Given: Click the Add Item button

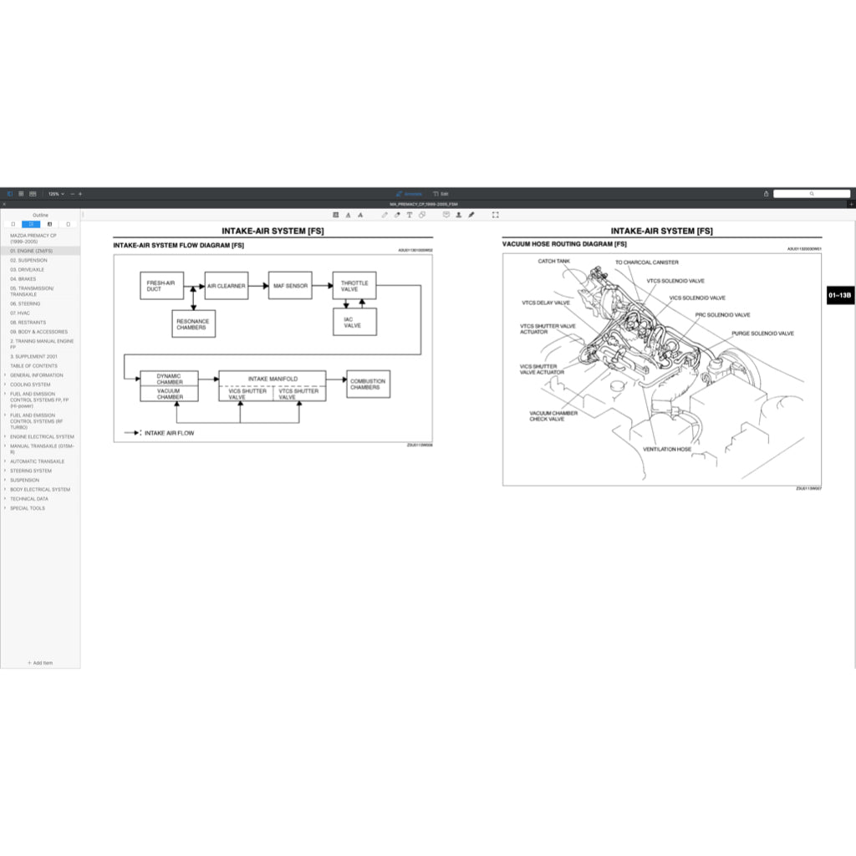Looking at the screenshot, I should pos(40,662).
